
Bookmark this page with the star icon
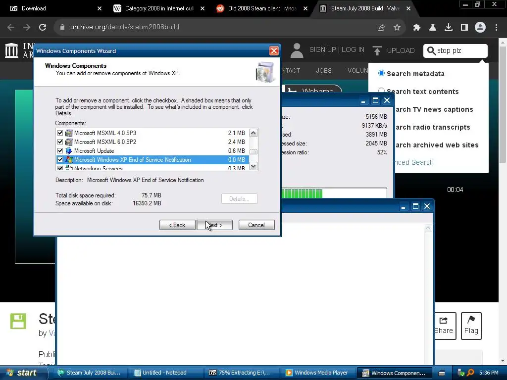[397, 28]
